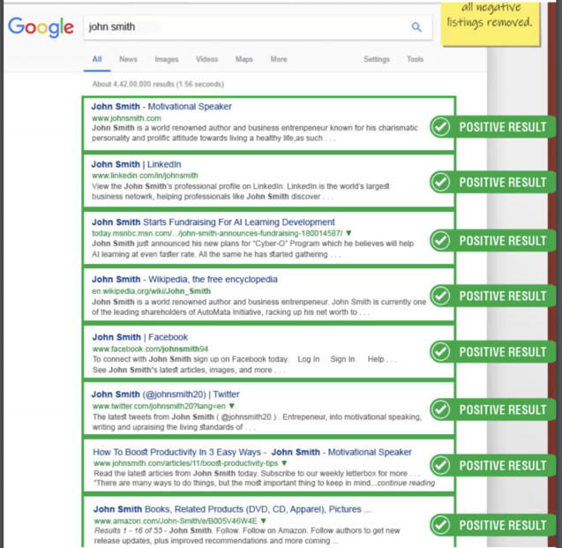Image resolution: width=562 pixels, height=548 pixels.
Task: Open the News search tab
Action: (128, 59)
